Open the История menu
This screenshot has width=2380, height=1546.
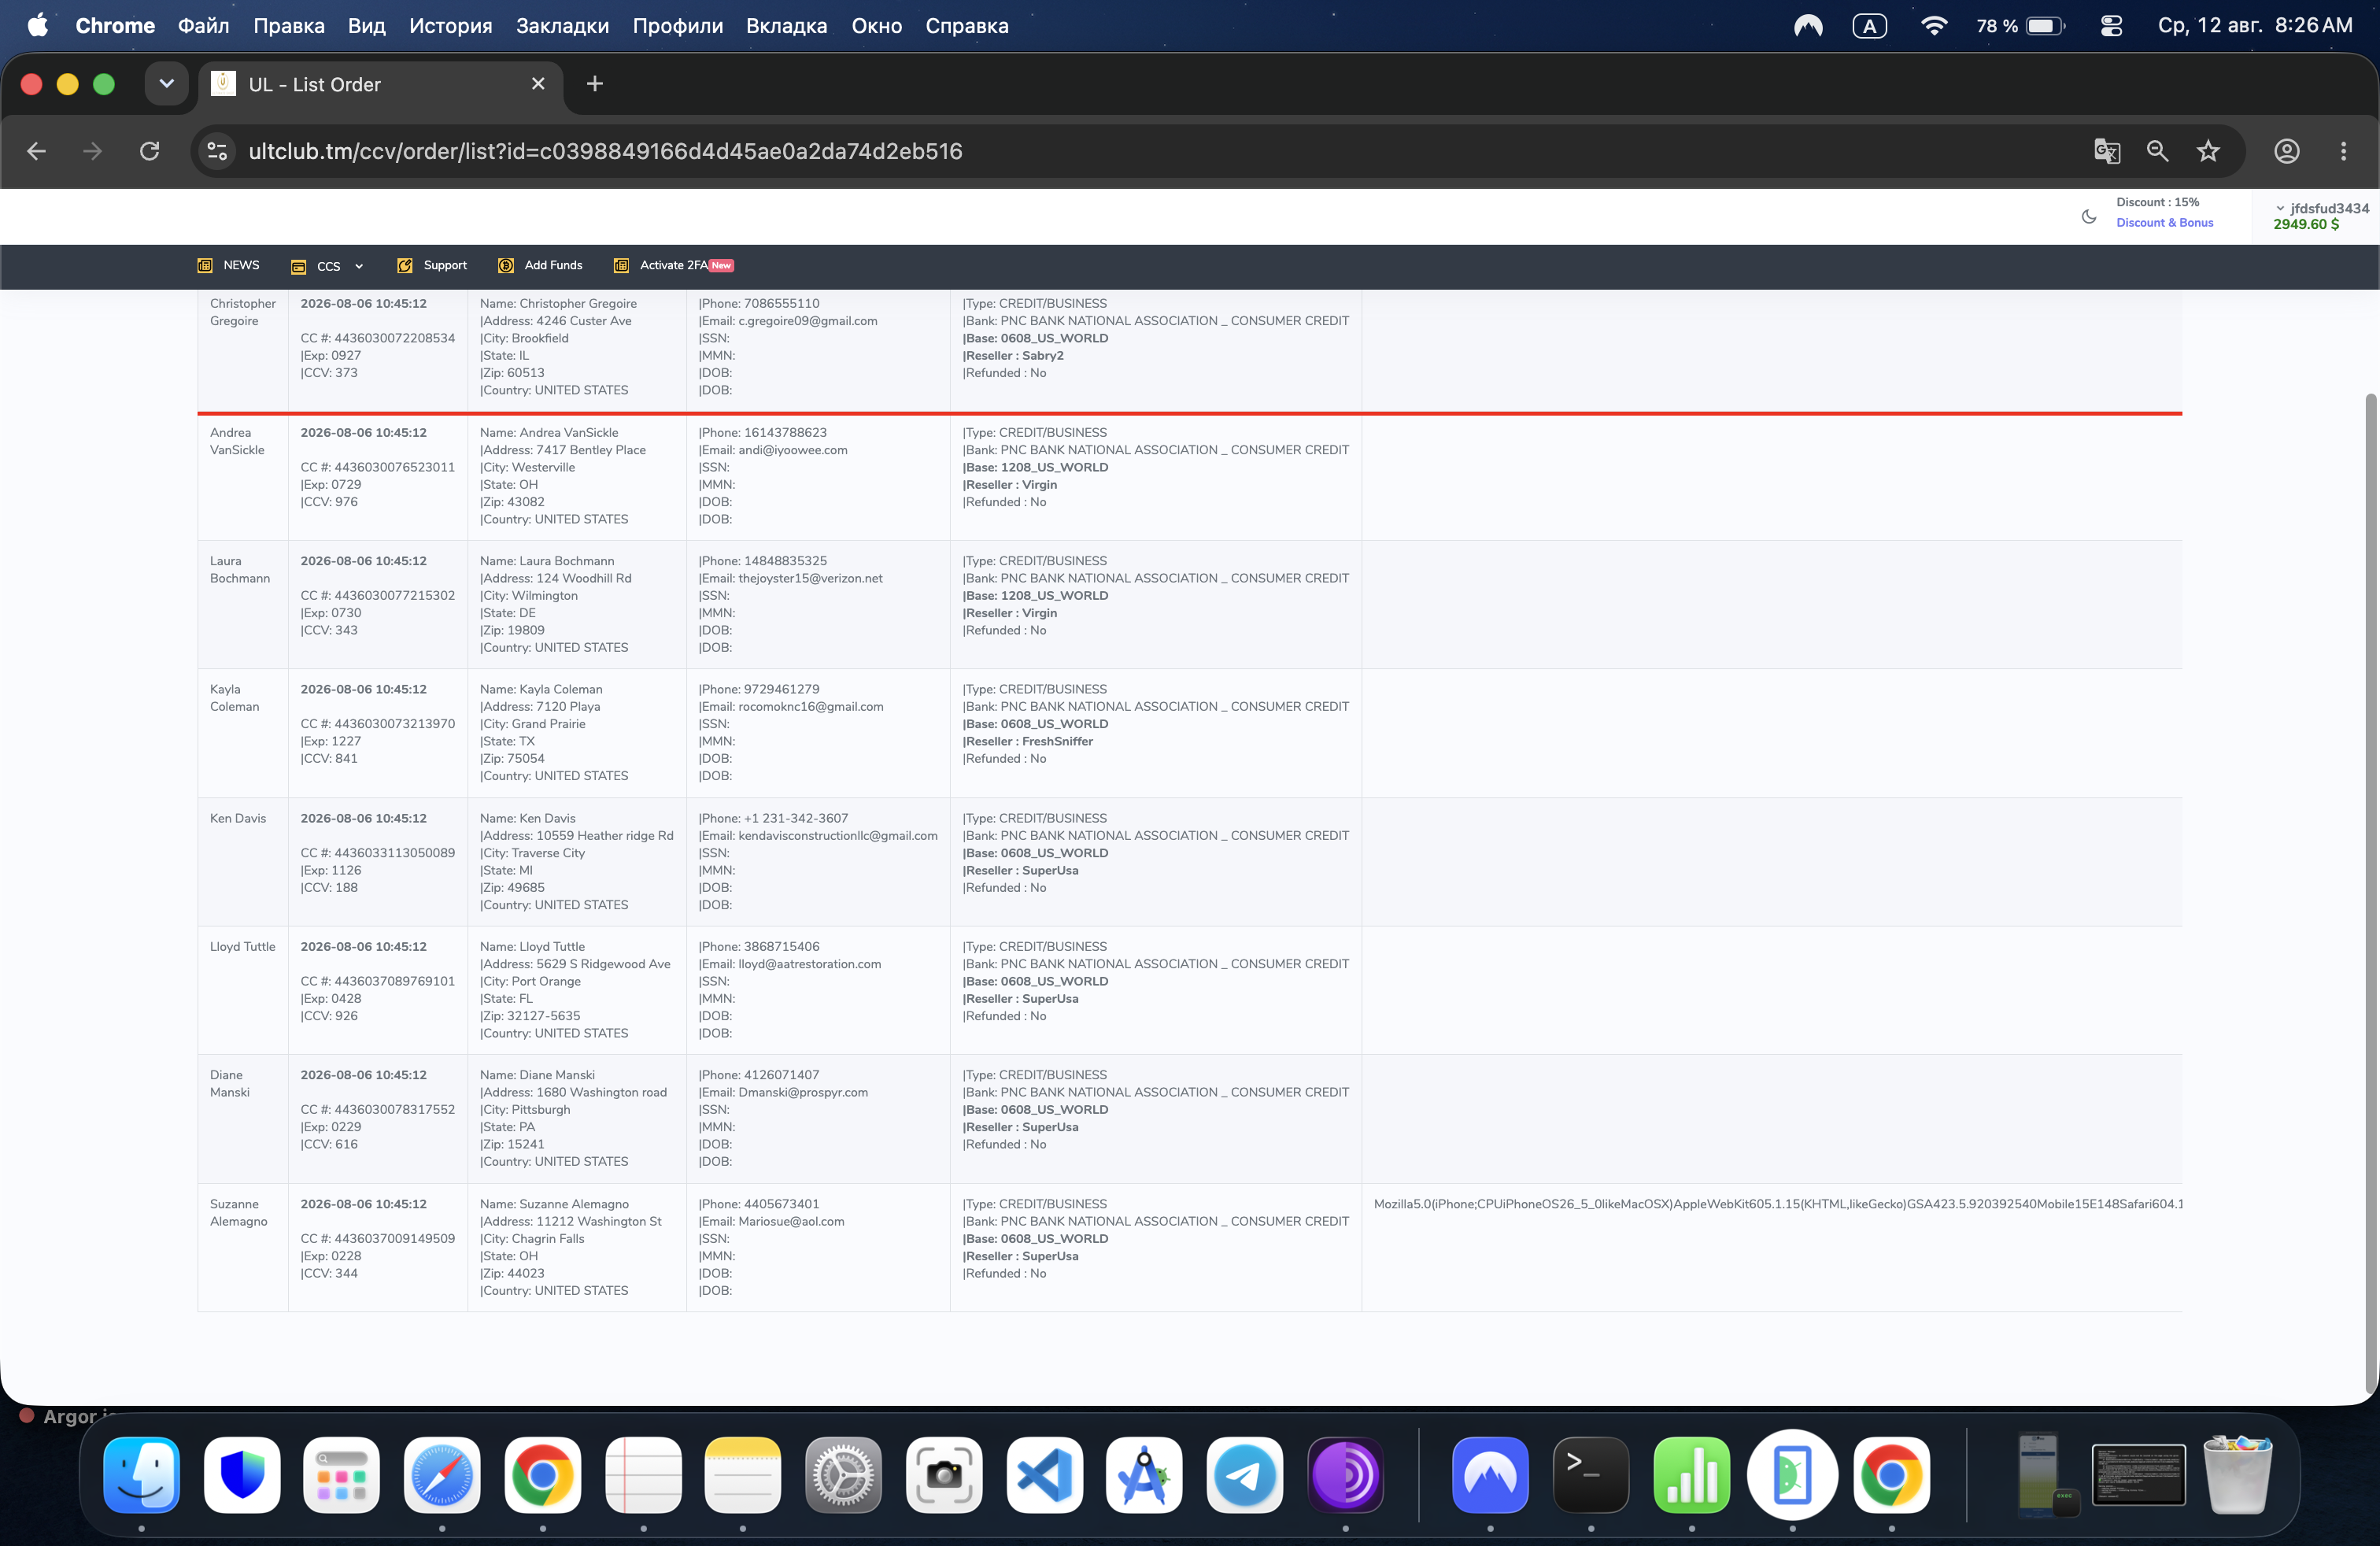(450, 26)
